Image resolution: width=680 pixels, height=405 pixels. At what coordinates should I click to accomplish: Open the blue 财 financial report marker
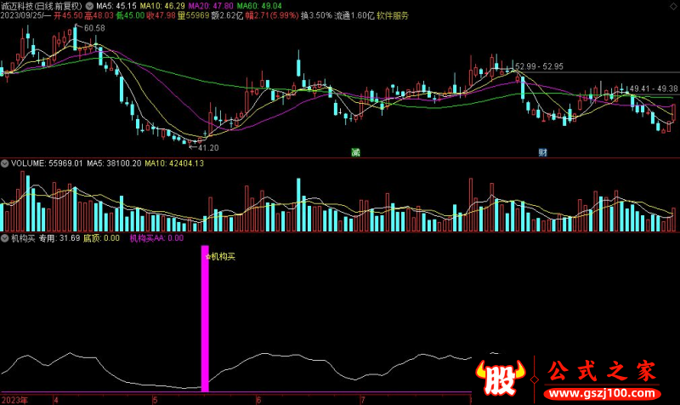coord(542,152)
